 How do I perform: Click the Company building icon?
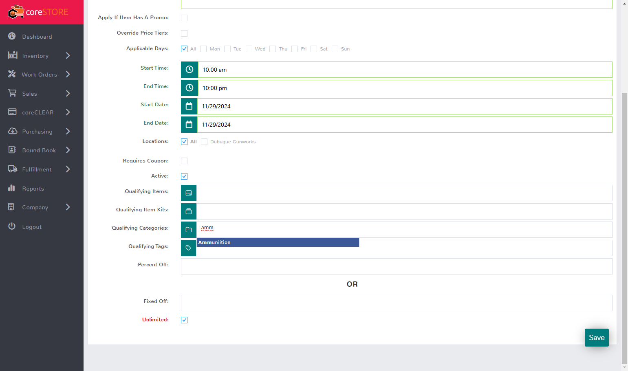pyautogui.click(x=11, y=207)
